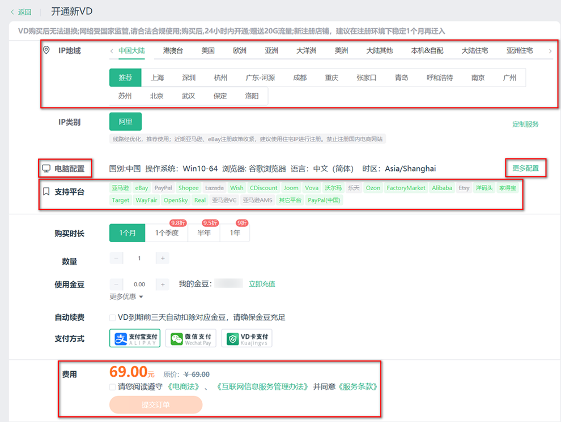Viewport: 561px width, 422px height.
Task: Pay with 微信支付
Action: tap(191, 338)
